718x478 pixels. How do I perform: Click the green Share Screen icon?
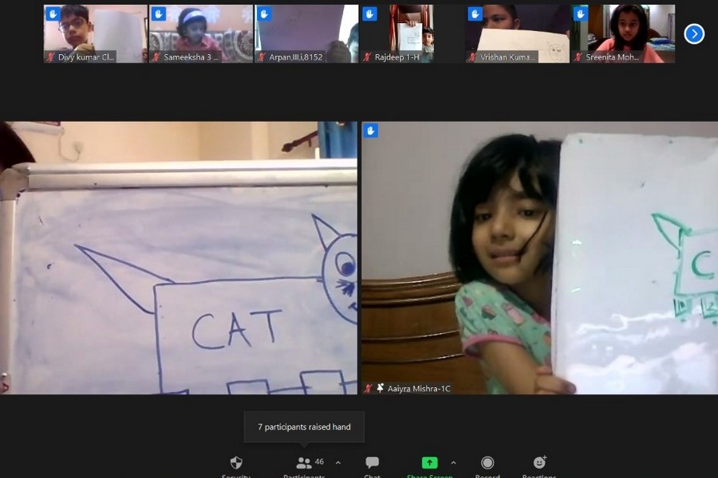coord(429,463)
